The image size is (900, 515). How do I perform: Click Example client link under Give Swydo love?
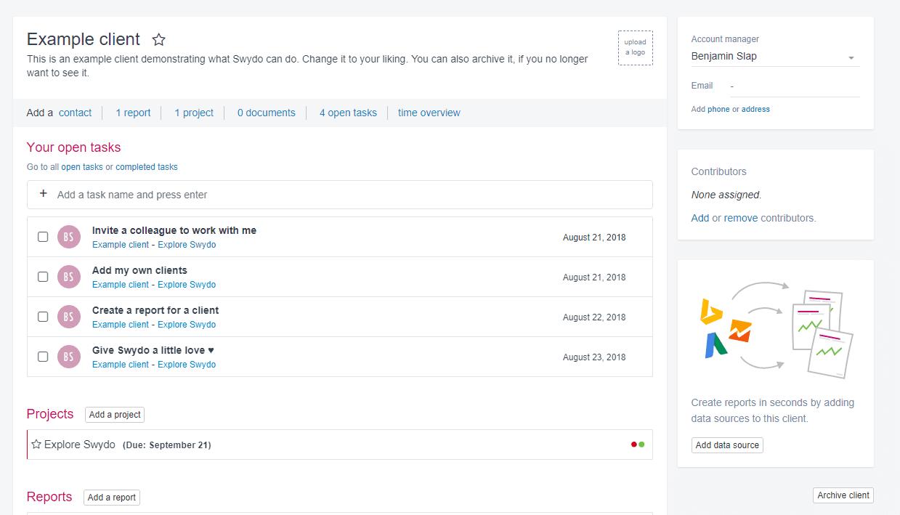(x=121, y=365)
